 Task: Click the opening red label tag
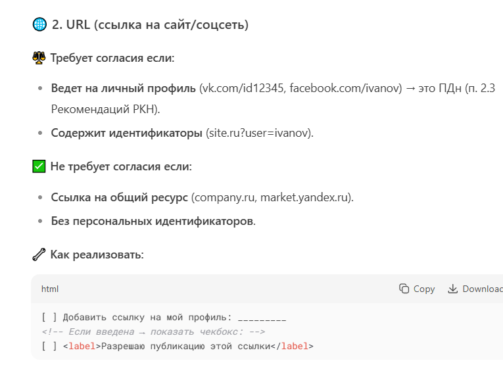click(x=82, y=346)
